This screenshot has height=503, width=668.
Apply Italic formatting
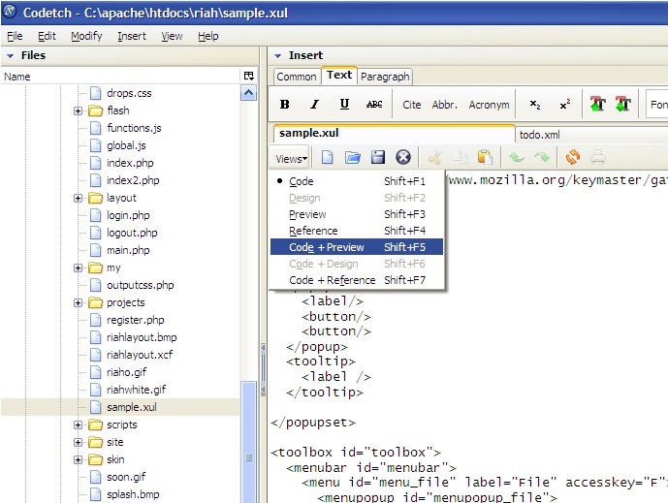click(x=314, y=105)
